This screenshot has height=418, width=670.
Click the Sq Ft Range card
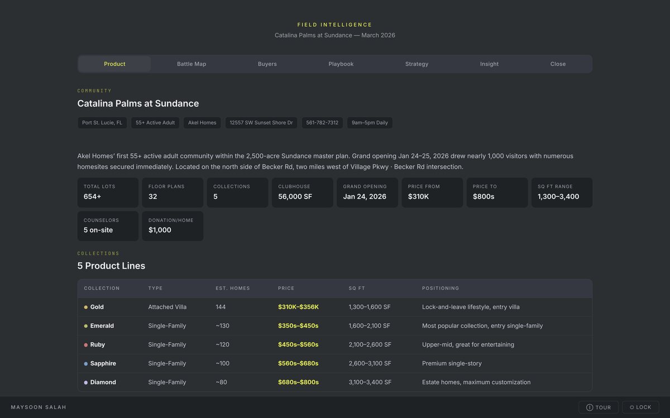click(562, 192)
